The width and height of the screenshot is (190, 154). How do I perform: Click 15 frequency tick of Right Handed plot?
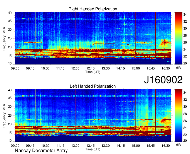[x=10, y=56]
